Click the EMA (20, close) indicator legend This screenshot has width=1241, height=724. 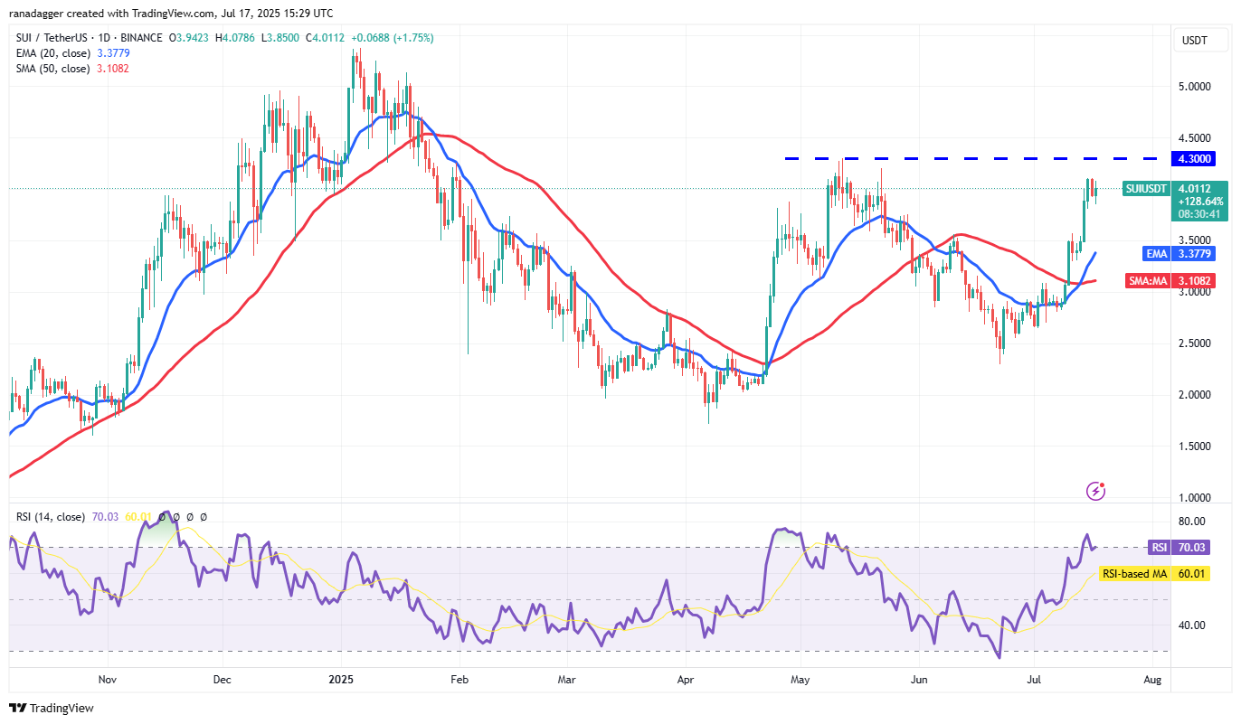[x=52, y=53]
